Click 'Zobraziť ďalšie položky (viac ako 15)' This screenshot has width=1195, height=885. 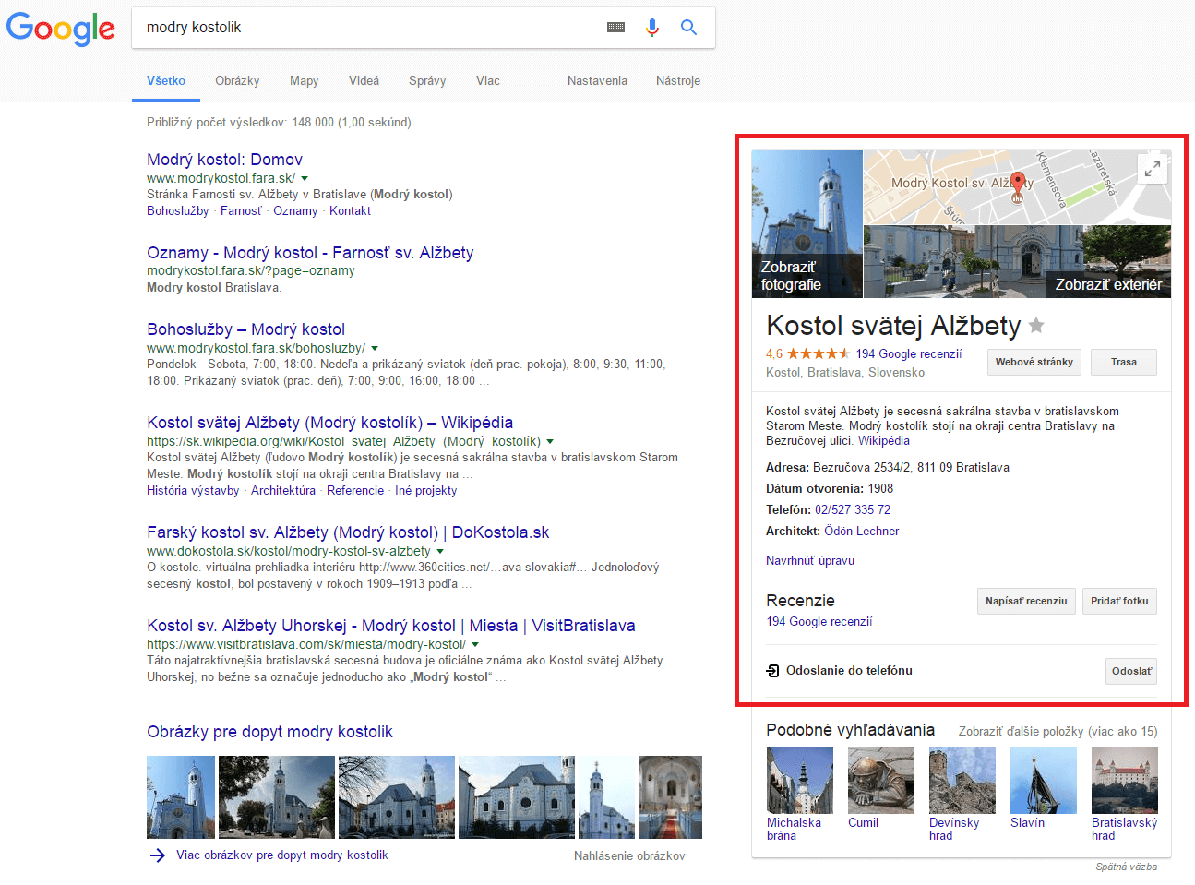1058,732
